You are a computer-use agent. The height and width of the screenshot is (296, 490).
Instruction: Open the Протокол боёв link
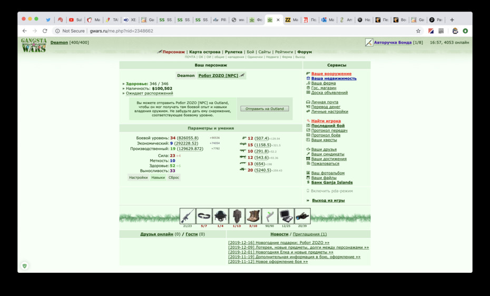326,135
